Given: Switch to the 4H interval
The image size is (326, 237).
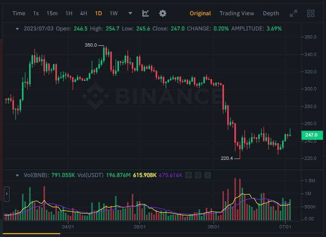Looking at the screenshot, I should click(84, 13).
